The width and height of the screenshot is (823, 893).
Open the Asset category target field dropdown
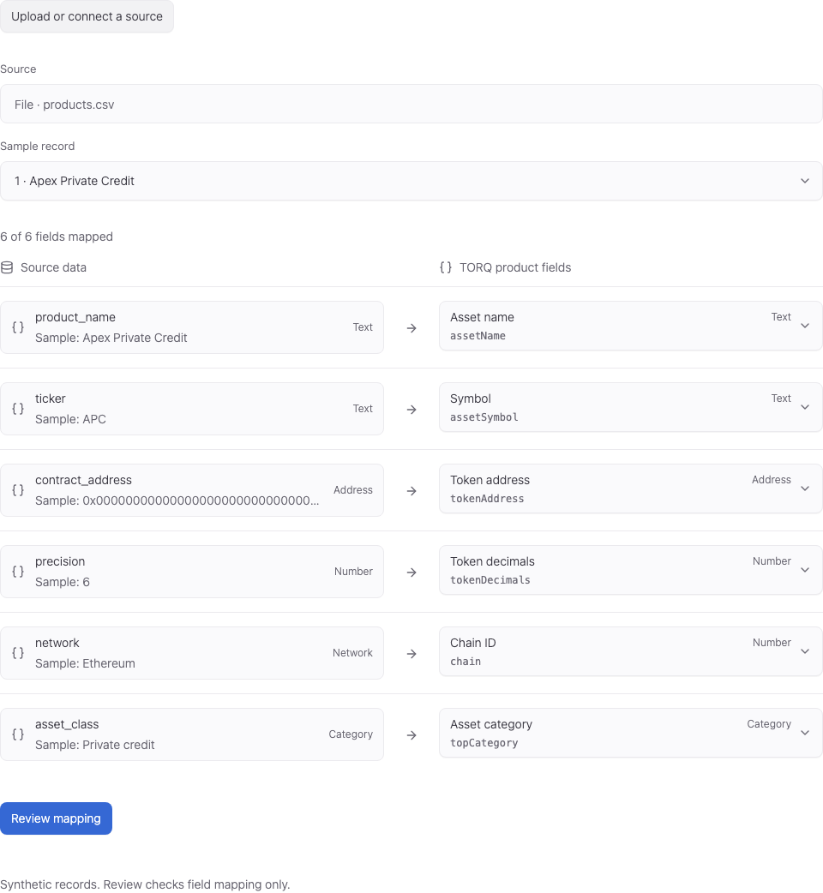click(630, 733)
